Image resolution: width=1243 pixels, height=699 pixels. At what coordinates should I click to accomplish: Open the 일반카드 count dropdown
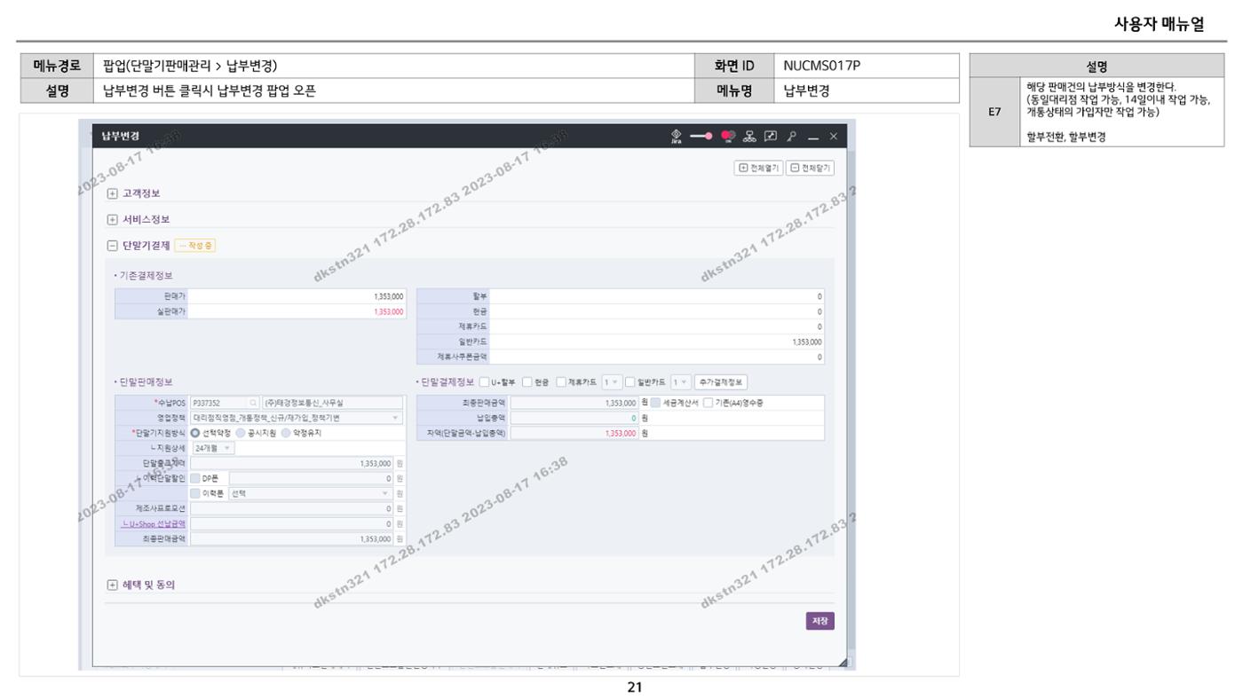[679, 382]
